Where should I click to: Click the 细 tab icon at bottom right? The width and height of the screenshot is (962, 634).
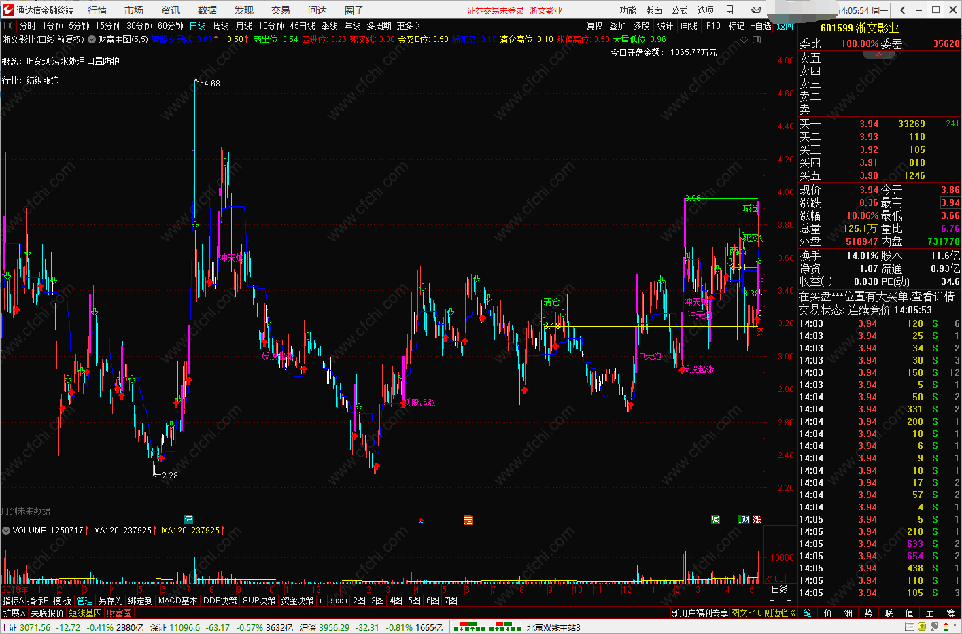(848, 613)
